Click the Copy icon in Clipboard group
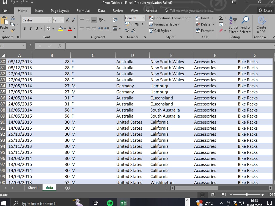Screen dimensions: 275x206 [12, 24]
